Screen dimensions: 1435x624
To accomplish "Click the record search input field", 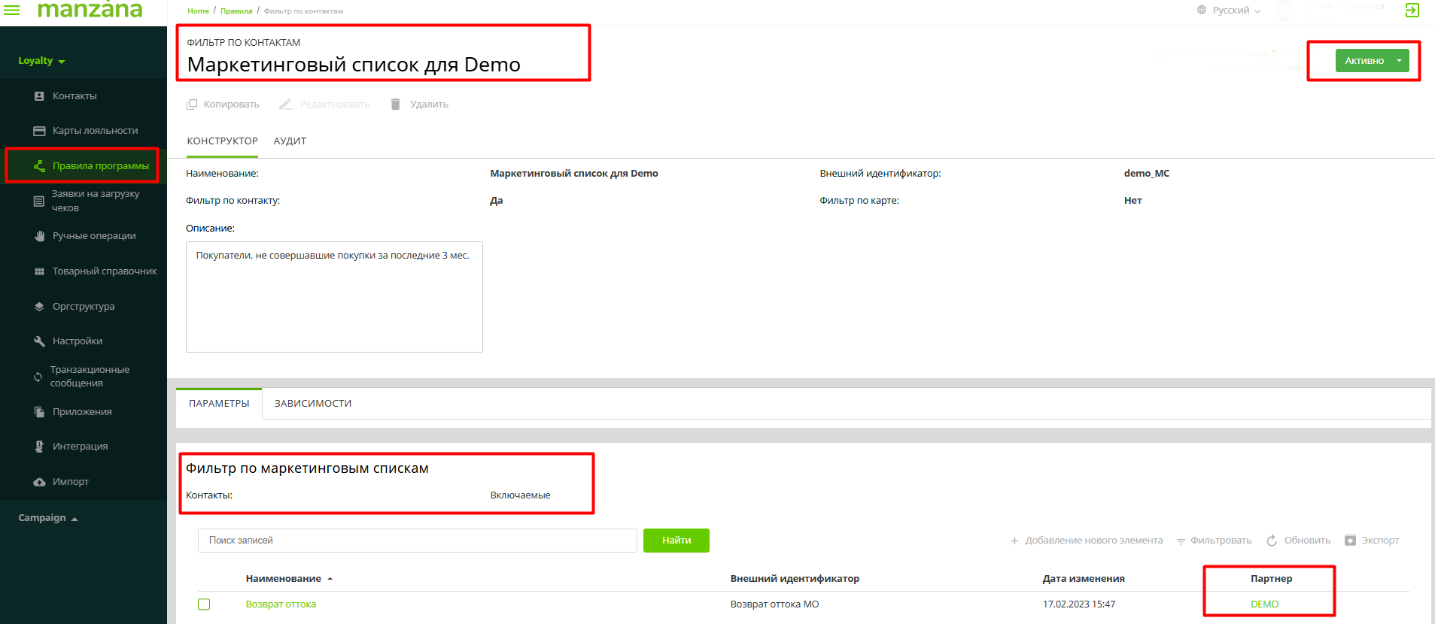I will (x=417, y=541).
